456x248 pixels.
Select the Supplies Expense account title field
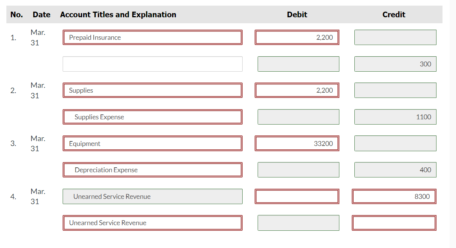coord(152,117)
